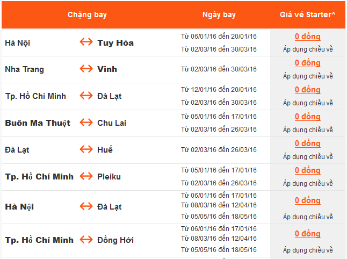
Task: Click the Giá vé Starter^ column header
Action: click(x=308, y=15)
